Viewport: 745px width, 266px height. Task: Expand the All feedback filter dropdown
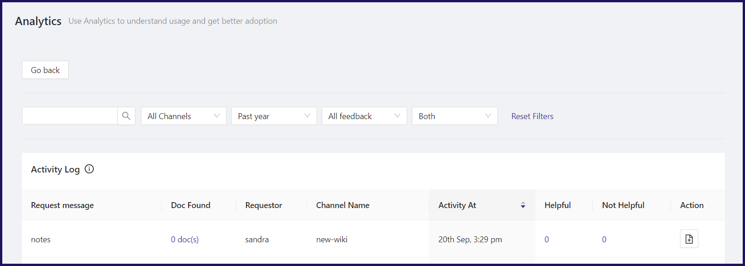[x=364, y=116]
